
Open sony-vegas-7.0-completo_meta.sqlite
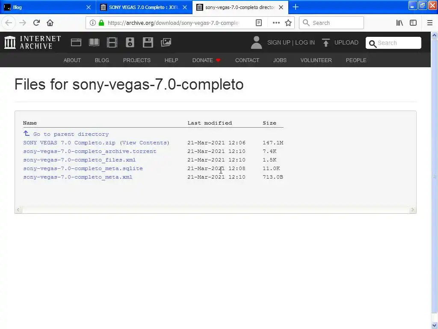point(83,168)
